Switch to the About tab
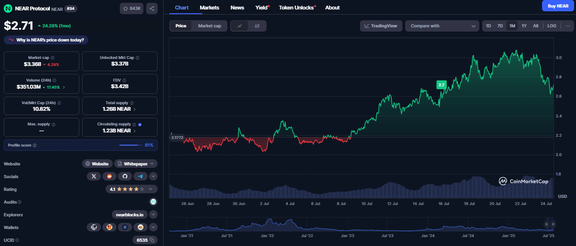The width and height of the screenshot is (576, 246). click(x=332, y=8)
